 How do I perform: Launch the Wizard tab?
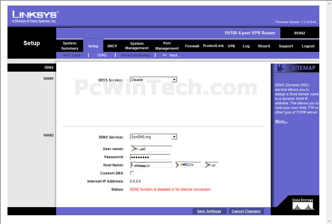coord(264,46)
